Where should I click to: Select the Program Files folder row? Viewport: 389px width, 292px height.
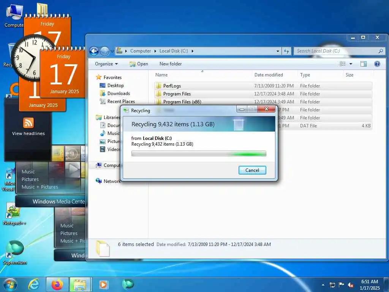tap(263, 94)
